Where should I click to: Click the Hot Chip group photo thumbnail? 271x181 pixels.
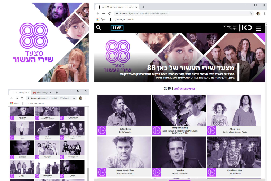coord(47,148)
